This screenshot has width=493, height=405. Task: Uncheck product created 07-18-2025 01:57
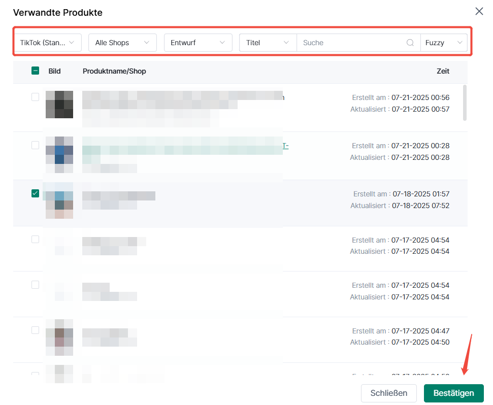(35, 193)
